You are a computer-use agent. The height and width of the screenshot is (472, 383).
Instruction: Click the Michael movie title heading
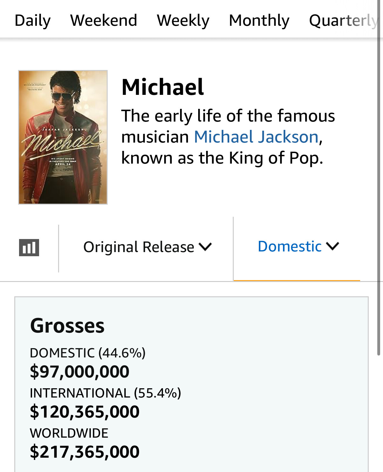(x=163, y=87)
